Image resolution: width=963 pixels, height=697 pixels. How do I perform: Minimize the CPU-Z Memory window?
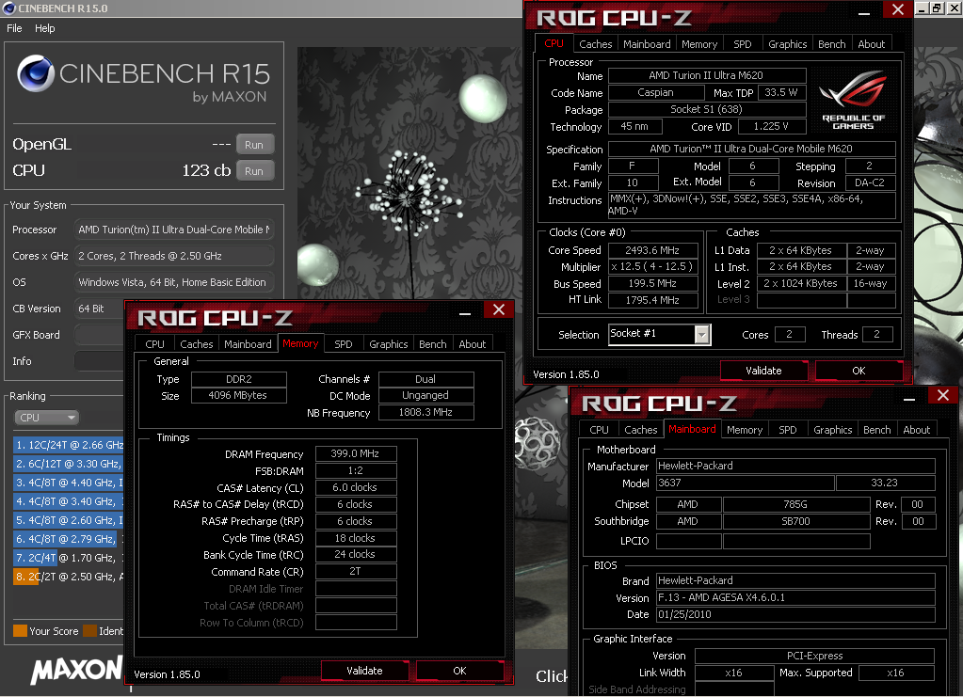(x=465, y=311)
